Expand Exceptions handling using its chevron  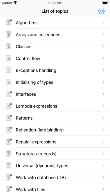103,70
